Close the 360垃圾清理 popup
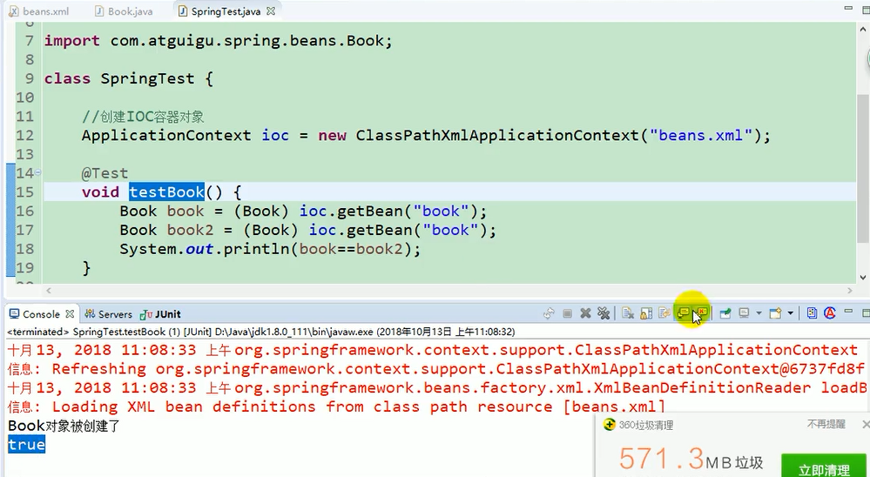The image size is (870, 477). [865, 424]
